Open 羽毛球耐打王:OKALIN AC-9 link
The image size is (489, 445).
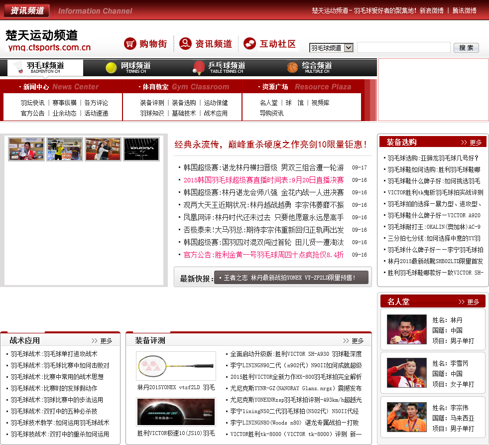[x=434, y=227]
